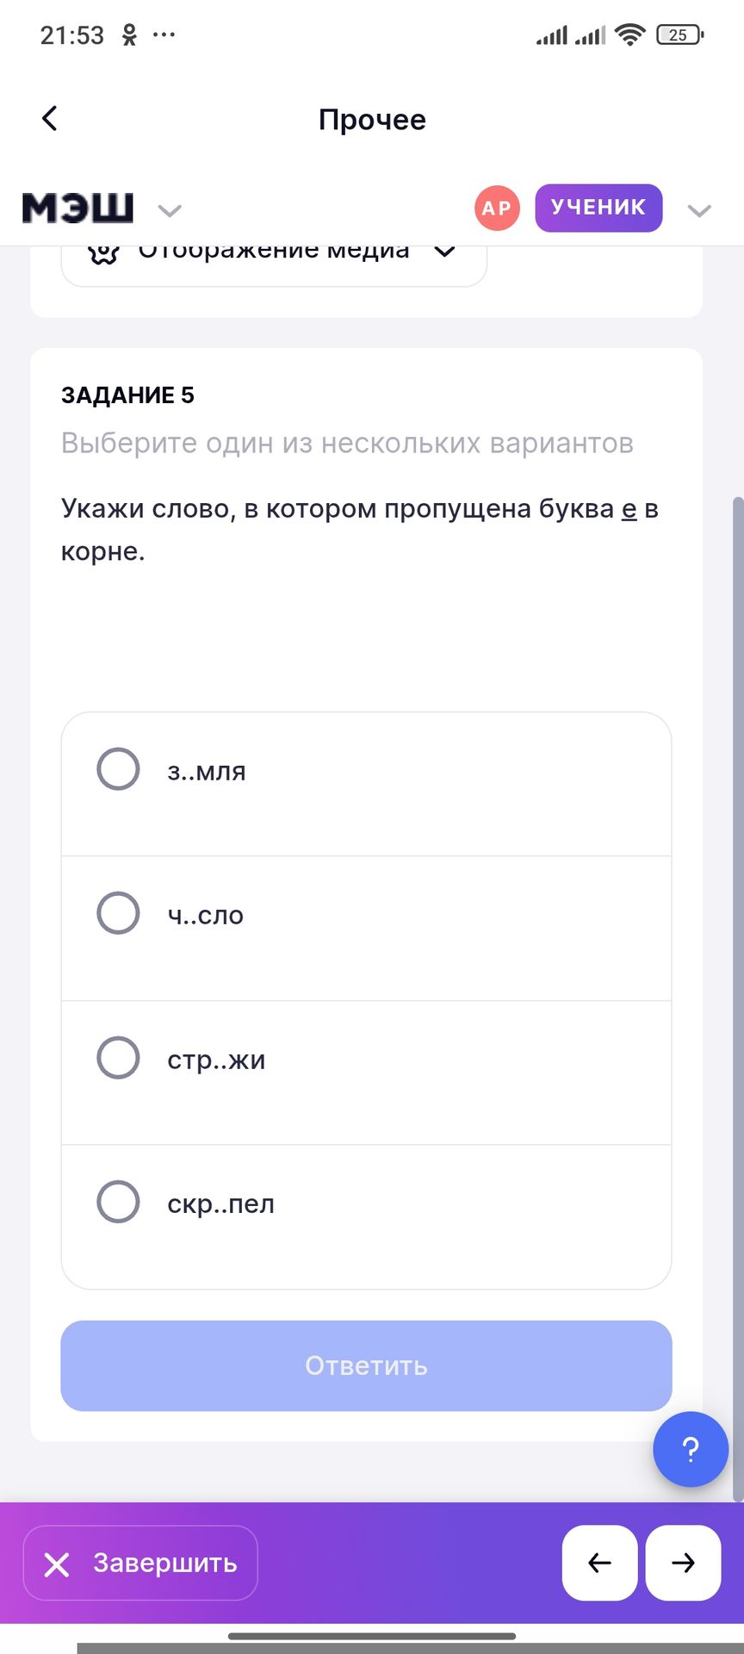Choose the option стр..жи

coord(118,1058)
